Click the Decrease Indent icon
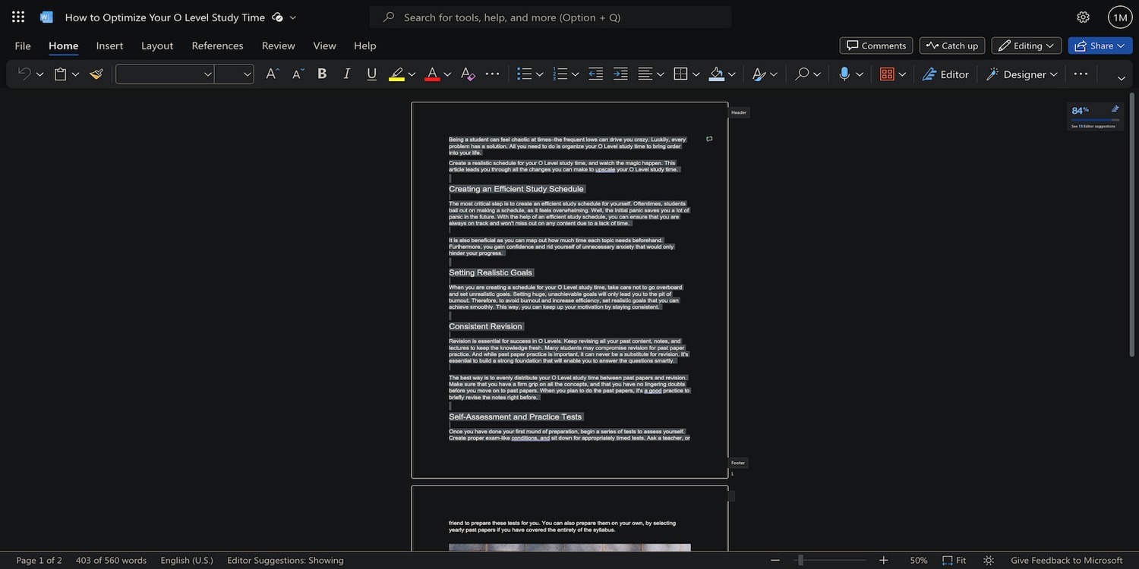1139x569 pixels. coord(596,74)
